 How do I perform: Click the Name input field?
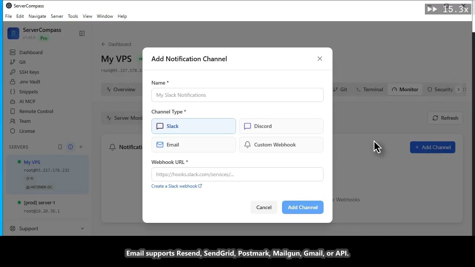pyautogui.click(x=237, y=95)
